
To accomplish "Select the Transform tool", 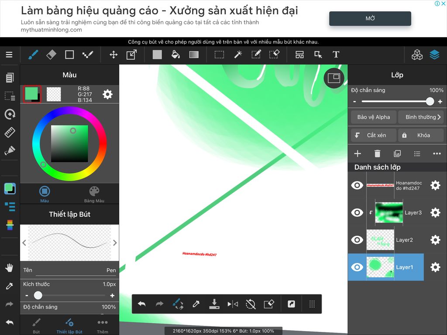I will (131, 55).
